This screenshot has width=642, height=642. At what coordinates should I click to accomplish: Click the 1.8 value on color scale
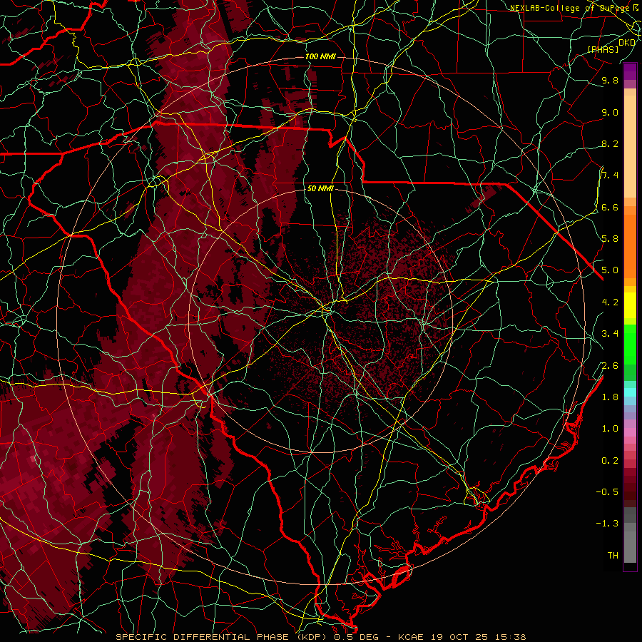610,397
